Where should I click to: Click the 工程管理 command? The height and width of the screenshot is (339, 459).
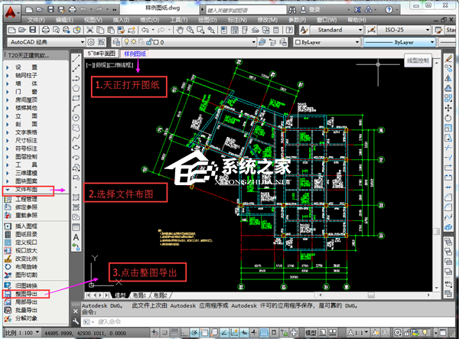click(26, 199)
